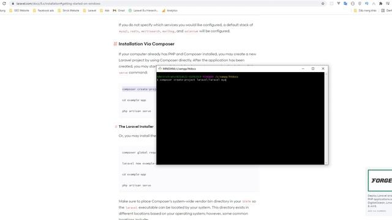
Task: Click the # anchor beside Installation Via Composer
Action: coord(115,44)
